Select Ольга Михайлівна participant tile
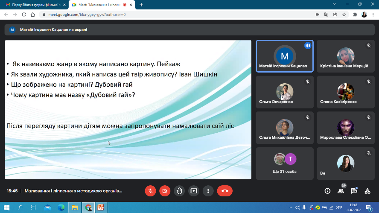The image size is (379, 213). [285, 128]
